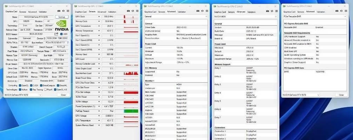Click GPU-Z title bar icon in Sensors window
Image resolution: width=353 pixels, height=140 pixels.
click(76, 6)
